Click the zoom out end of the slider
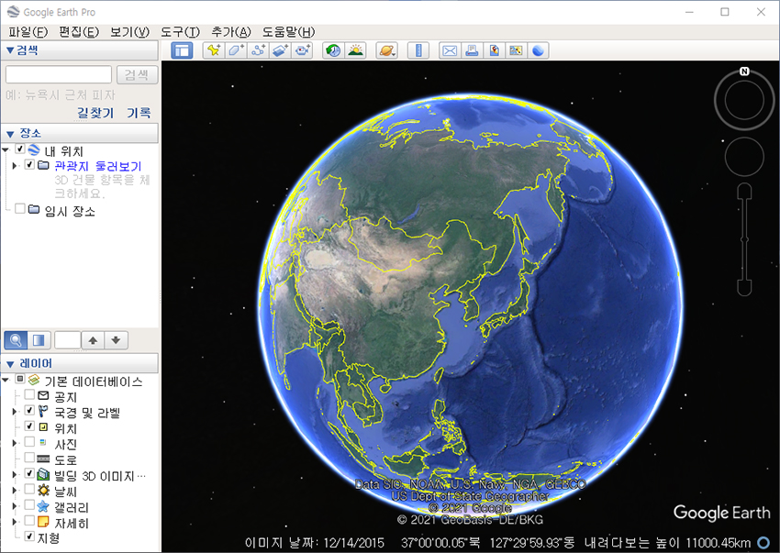The image size is (780, 553). pyautogui.click(x=744, y=288)
